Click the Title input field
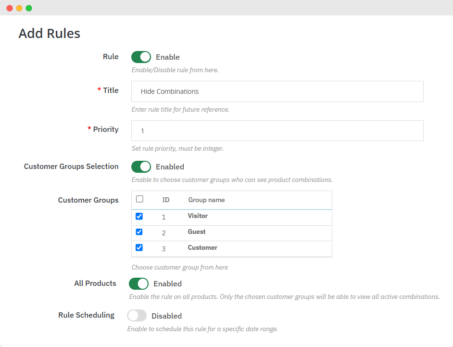The width and height of the screenshot is (453, 347). click(x=277, y=91)
